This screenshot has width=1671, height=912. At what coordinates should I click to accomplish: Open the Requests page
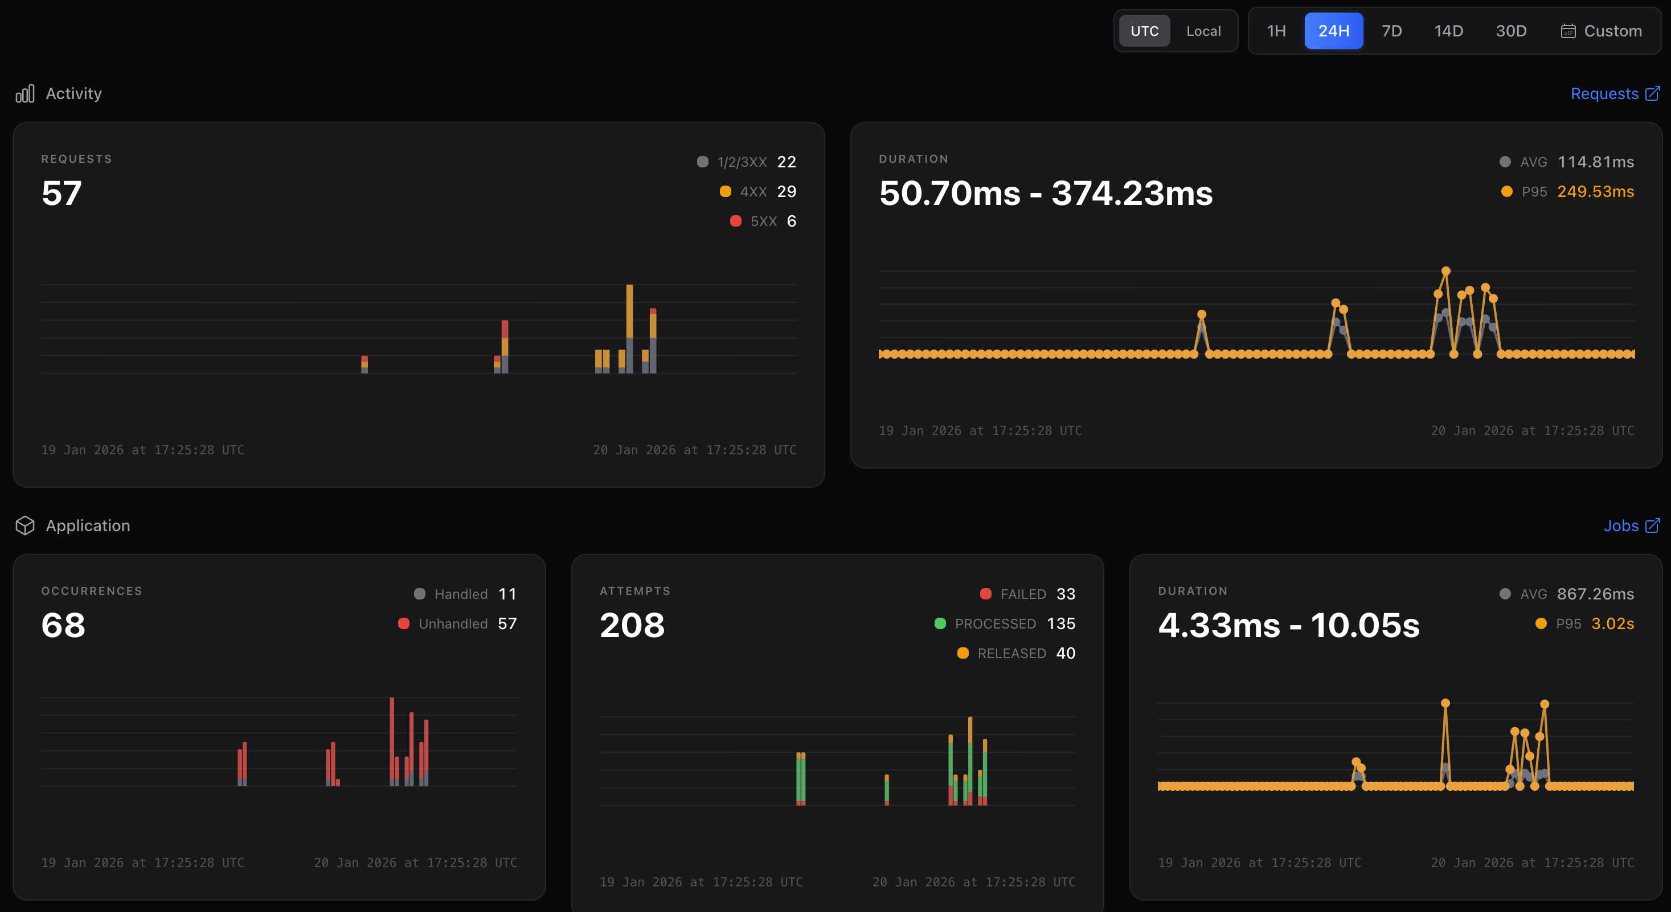point(1604,93)
